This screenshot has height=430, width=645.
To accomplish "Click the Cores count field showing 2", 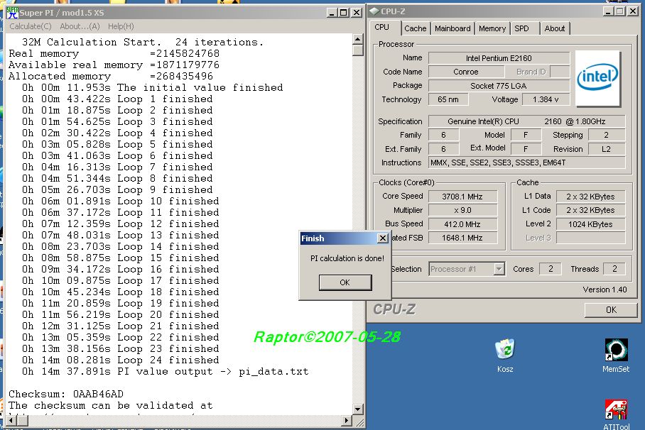I will coord(551,269).
